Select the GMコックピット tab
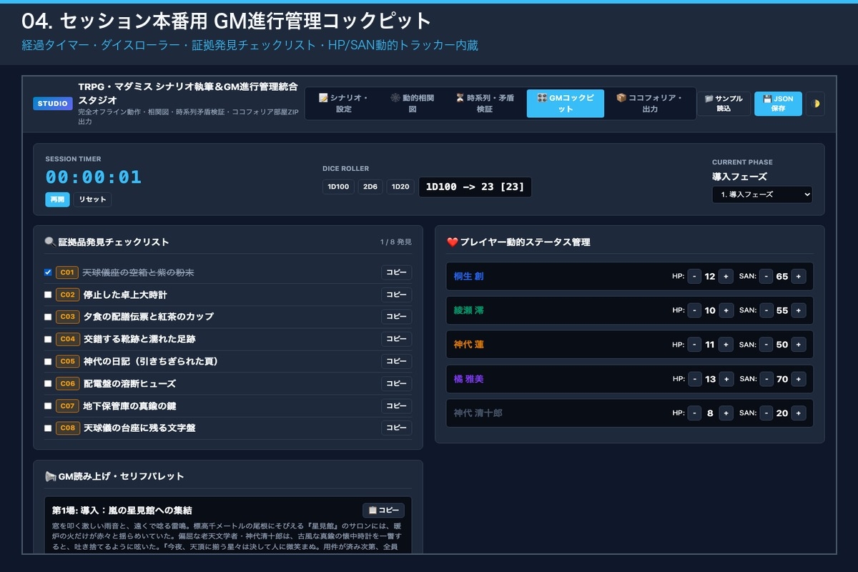The image size is (858, 572). pyautogui.click(x=565, y=104)
